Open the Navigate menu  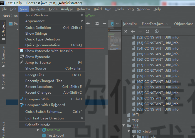click(x=38, y=9)
